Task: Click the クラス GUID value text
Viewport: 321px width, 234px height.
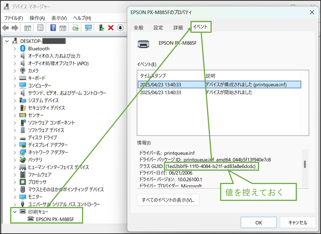Action: click(x=211, y=166)
